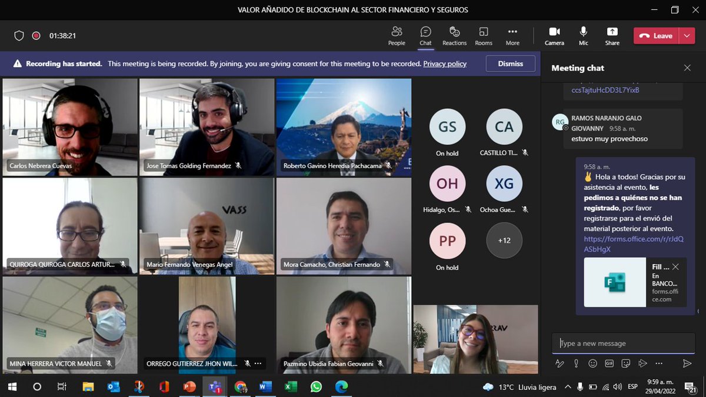Set message delivery options (exclamation)
Screen dimensions: 706x397
coord(576,363)
